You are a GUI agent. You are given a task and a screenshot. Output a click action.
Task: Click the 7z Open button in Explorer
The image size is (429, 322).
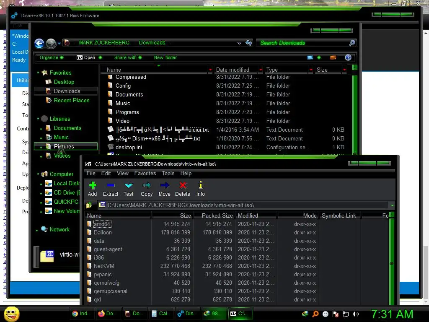coord(85,57)
